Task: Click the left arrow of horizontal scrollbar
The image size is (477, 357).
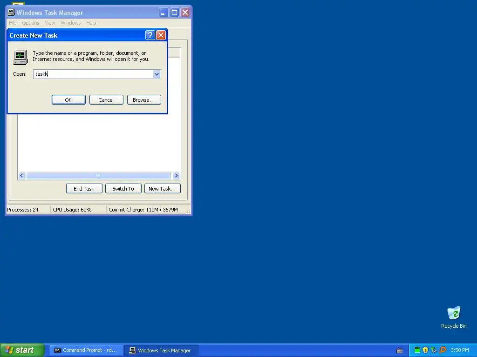Action: point(22,175)
